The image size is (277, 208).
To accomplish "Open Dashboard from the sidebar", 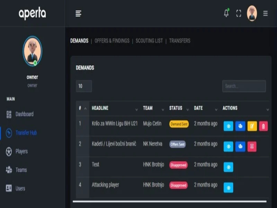I will point(24,114).
